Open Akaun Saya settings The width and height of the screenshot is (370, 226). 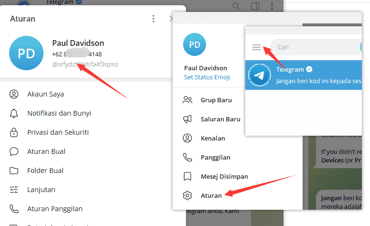45,94
